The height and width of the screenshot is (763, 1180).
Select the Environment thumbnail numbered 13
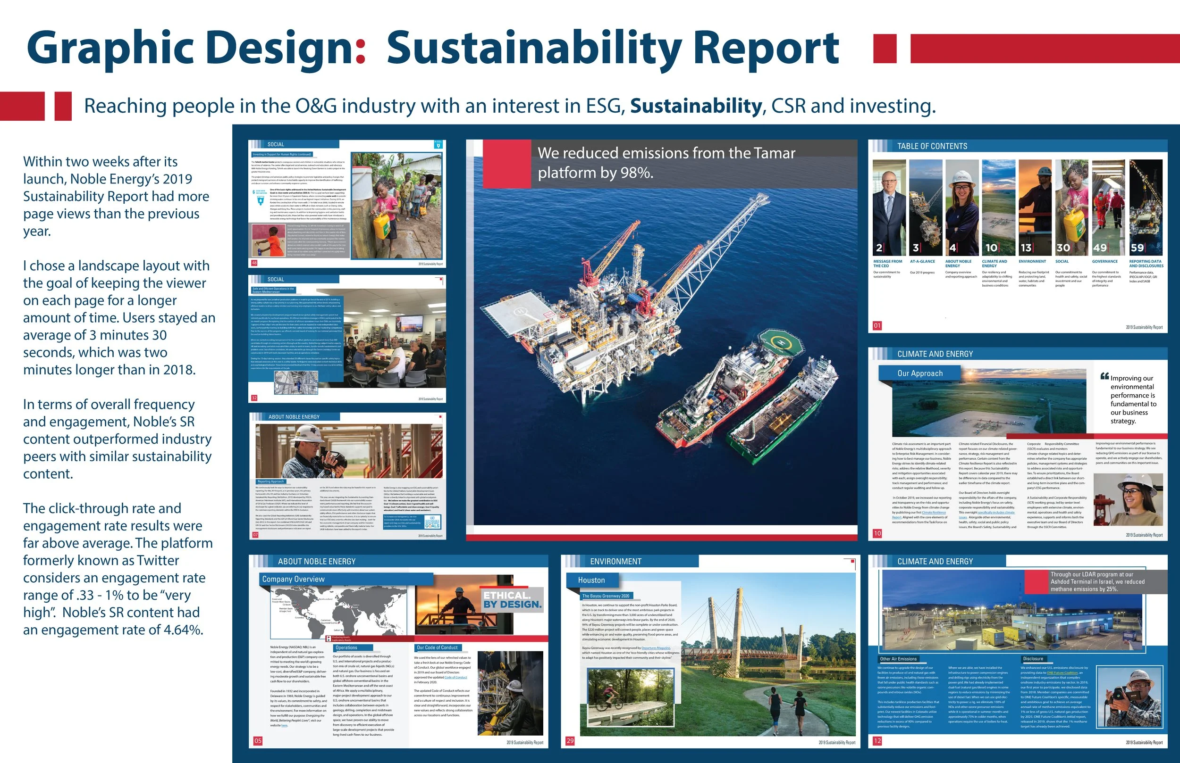point(1035,207)
